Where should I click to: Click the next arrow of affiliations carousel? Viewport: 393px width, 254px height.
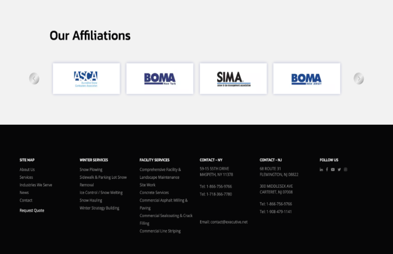[359, 78]
